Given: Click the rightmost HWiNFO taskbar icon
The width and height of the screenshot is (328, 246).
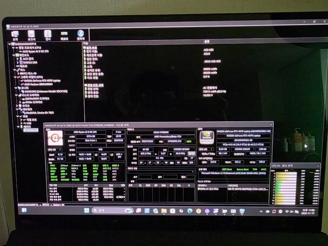Looking at the screenshot, I should point(242,211).
